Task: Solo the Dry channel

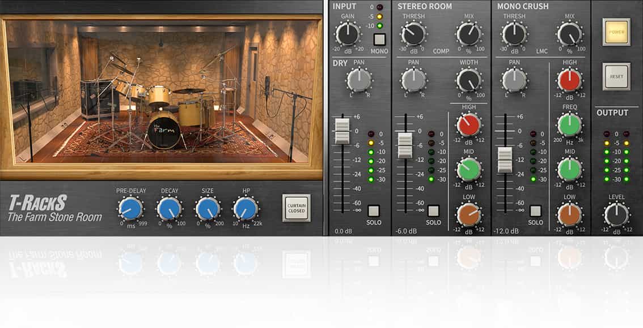Action: pyautogui.click(x=373, y=211)
